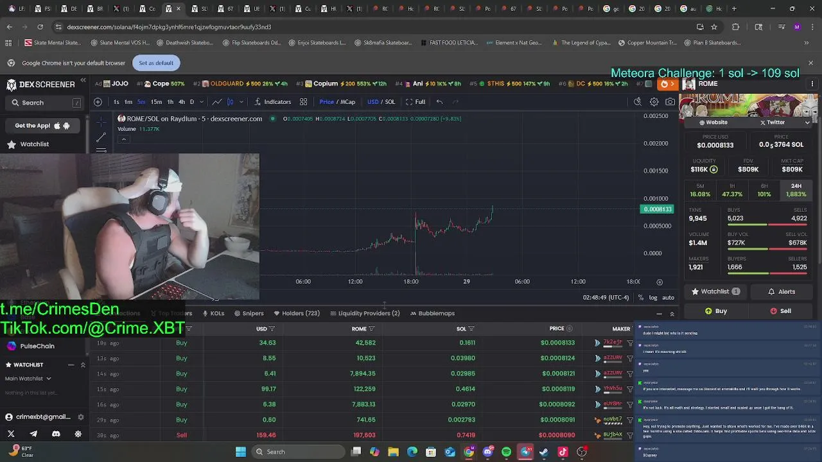
Task: Open the ROME Twitter link
Action: (773, 122)
